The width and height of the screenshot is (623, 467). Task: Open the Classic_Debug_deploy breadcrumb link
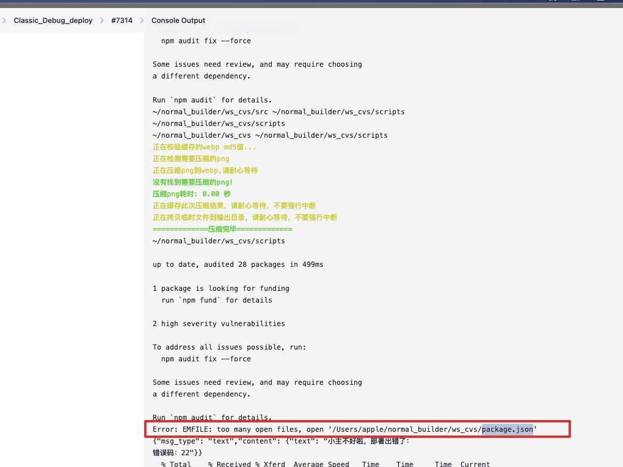pos(53,20)
